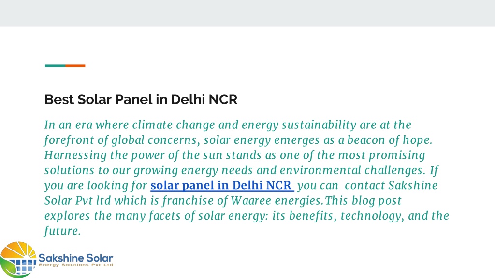Click the orange segment of the accent bar
Viewport: 495px width, 278px height.
[75, 66]
